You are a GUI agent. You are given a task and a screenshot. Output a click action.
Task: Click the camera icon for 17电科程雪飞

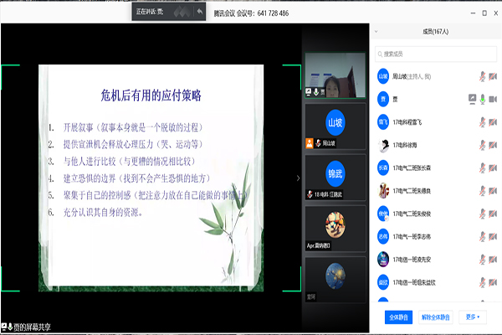494,121
